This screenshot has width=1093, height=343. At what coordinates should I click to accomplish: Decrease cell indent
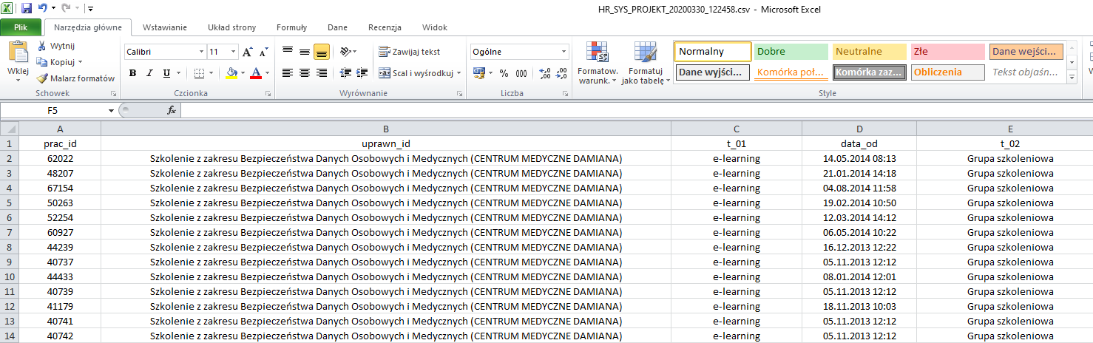[x=344, y=73]
